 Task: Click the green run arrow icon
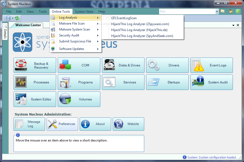238,11
